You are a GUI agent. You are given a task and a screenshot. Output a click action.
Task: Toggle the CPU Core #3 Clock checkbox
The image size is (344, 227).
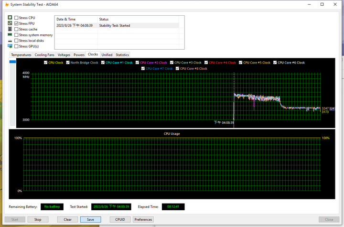click(172, 63)
